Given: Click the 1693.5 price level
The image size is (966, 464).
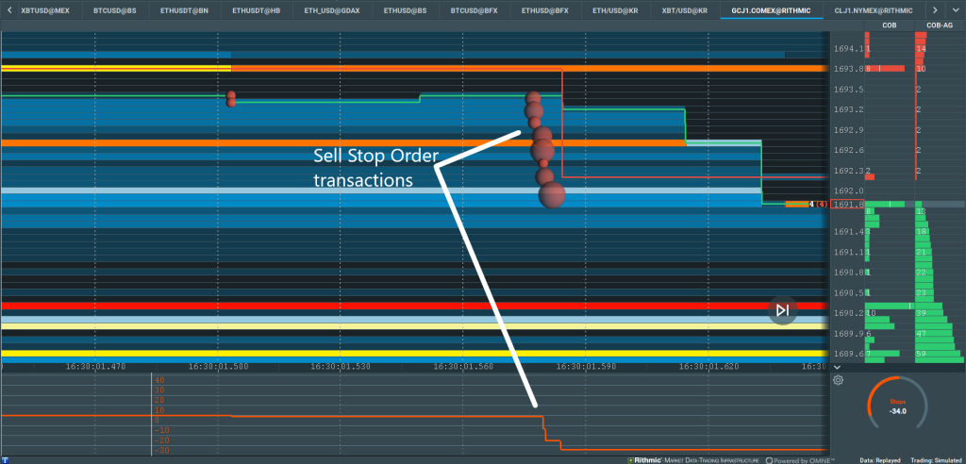Looking at the screenshot, I should click(x=847, y=90).
